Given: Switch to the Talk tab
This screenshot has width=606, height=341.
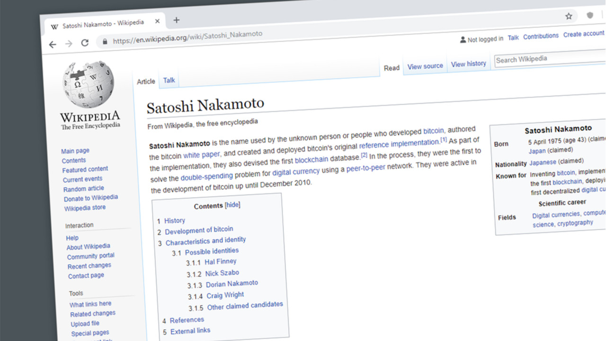Looking at the screenshot, I should tap(169, 80).
